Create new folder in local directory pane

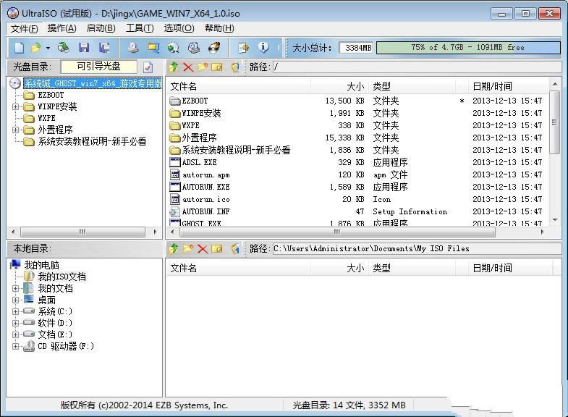(188, 248)
